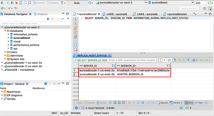Select the Scripts project folder

[11, 99]
